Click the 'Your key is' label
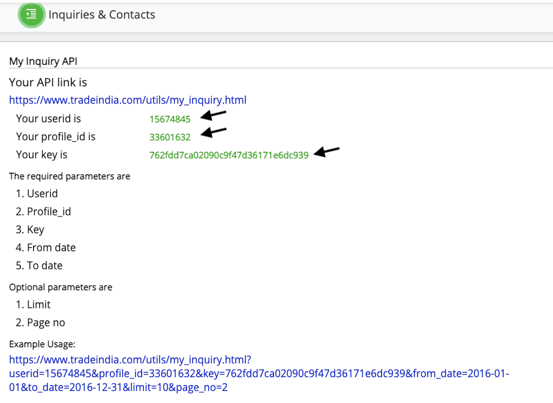This screenshot has width=553, height=403. (x=41, y=155)
